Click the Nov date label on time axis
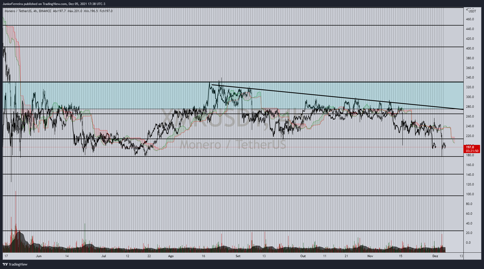Viewport: 484px width, 269px height. point(370,256)
